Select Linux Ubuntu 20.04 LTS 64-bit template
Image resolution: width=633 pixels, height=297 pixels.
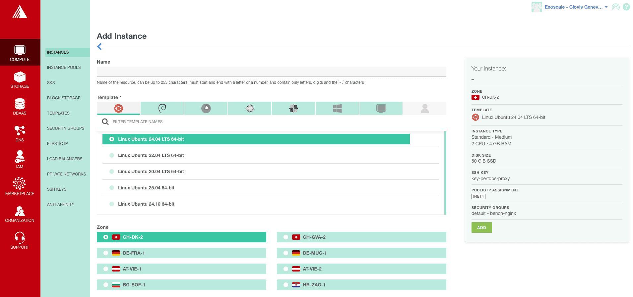coord(271,172)
